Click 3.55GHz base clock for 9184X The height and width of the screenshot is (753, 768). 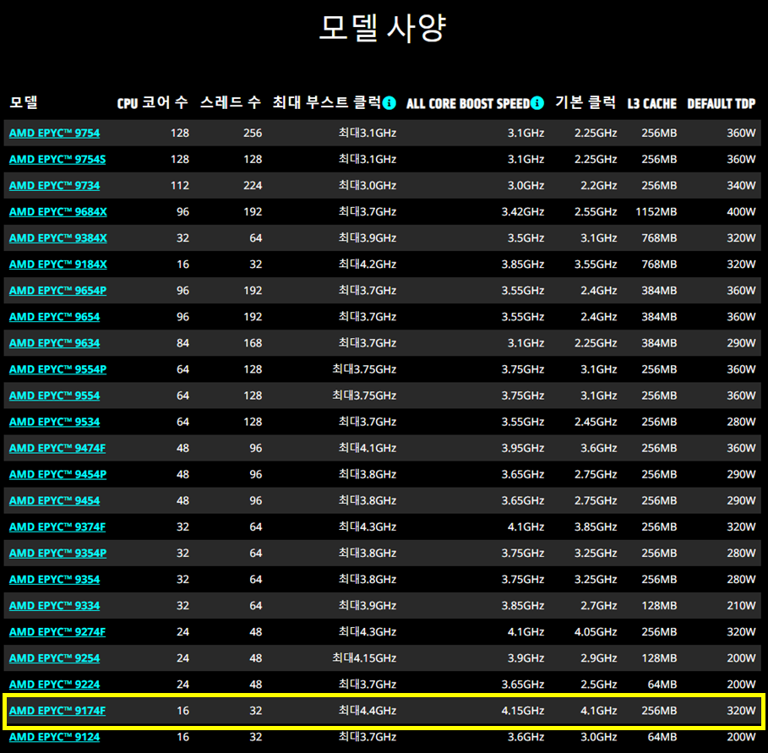[x=596, y=265]
